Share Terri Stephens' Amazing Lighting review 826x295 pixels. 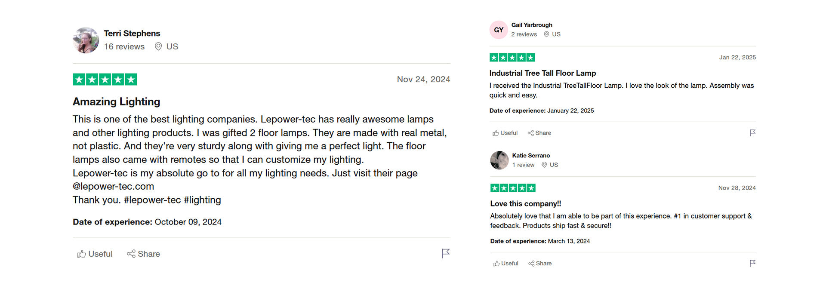click(x=143, y=254)
